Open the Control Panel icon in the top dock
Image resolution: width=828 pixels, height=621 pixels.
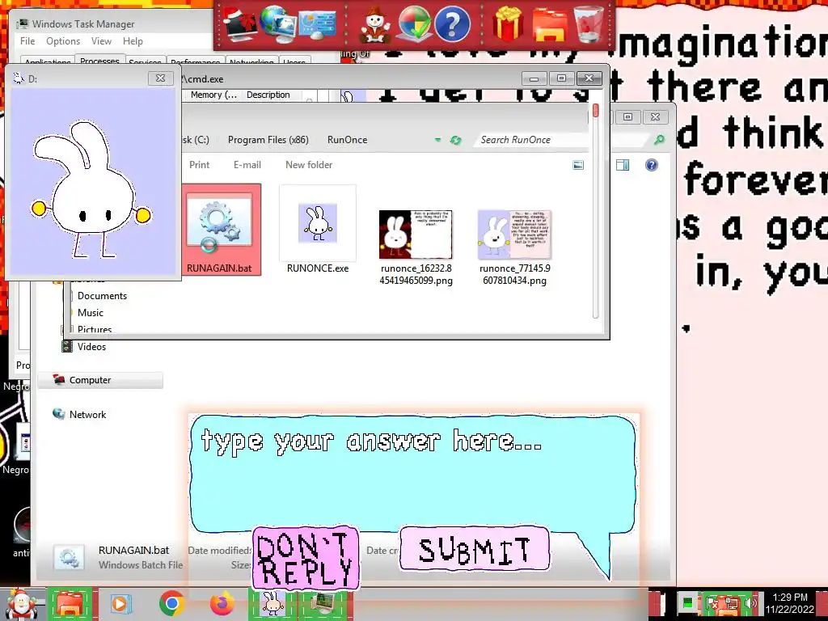[x=317, y=24]
